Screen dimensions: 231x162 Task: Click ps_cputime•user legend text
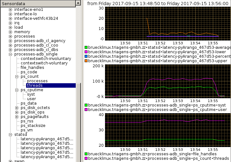(157, 110)
